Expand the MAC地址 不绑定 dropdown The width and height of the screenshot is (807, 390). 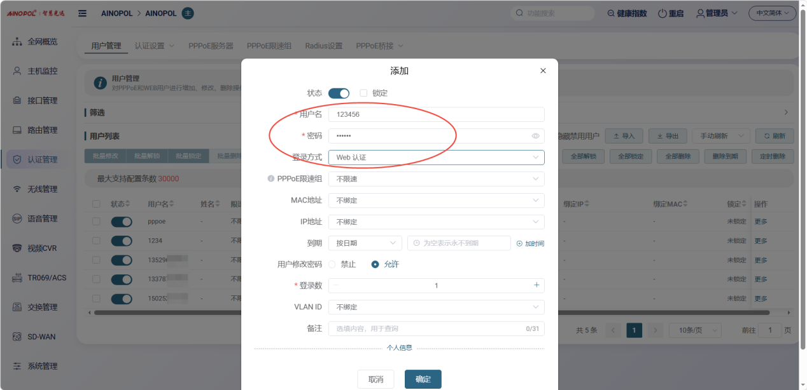pyautogui.click(x=436, y=201)
